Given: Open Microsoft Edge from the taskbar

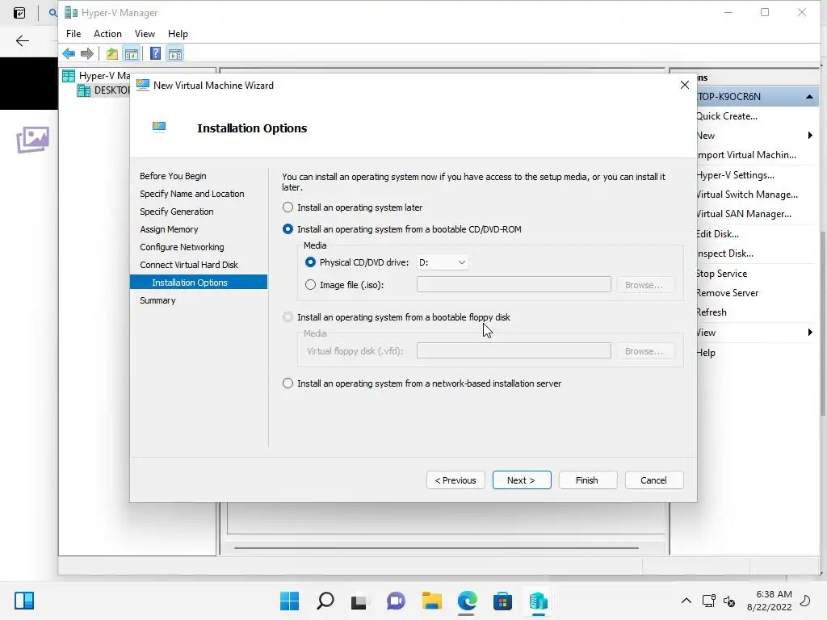Looking at the screenshot, I should click(x=468, y=601).
